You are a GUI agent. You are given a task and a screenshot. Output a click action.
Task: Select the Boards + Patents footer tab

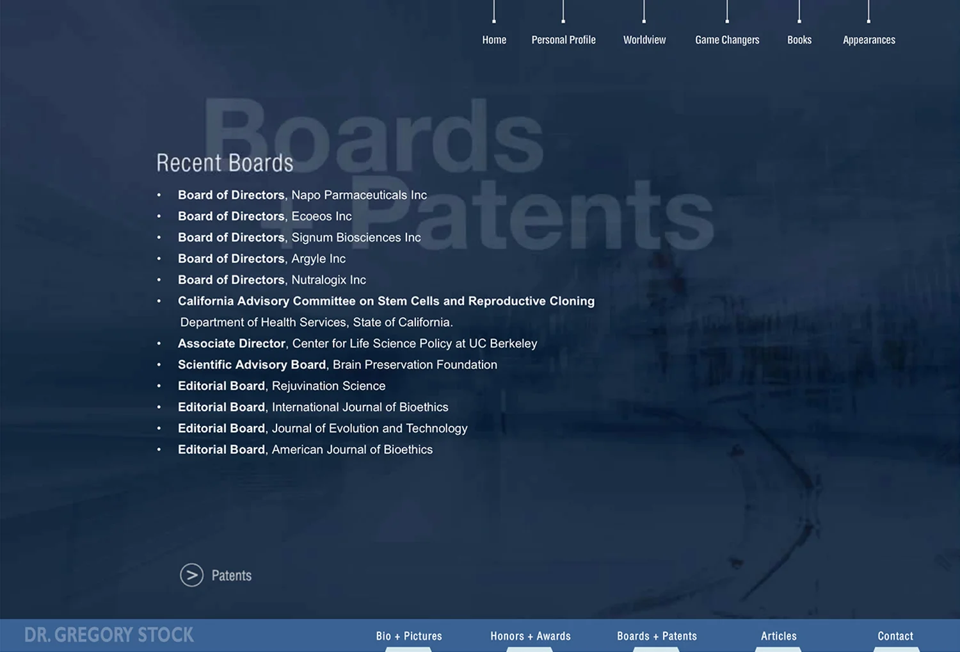tap(657, 636)
